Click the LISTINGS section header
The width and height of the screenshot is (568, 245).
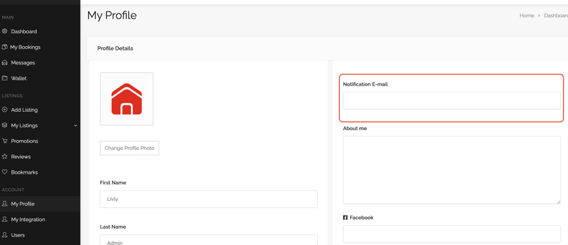(x=12, y=96)
